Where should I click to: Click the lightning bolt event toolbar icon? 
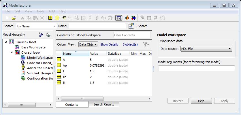point(90,18)
